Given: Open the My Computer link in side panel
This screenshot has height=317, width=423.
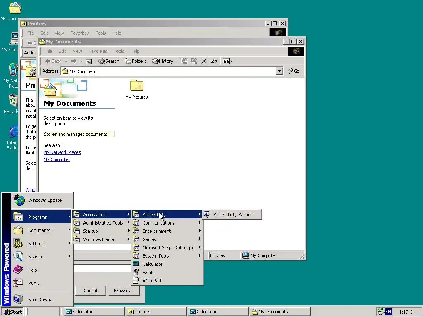Looking at the screenshot, I should 57,159.
